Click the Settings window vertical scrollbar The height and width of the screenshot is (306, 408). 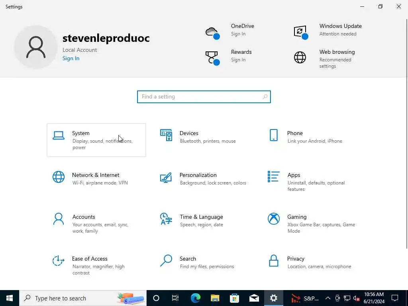coord(406,134)
